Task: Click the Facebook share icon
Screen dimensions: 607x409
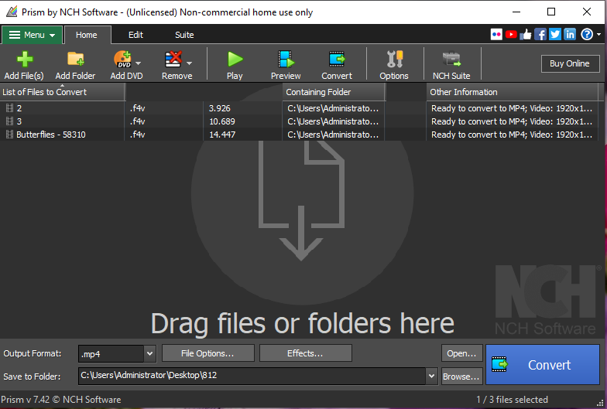Action: (540, 34)
